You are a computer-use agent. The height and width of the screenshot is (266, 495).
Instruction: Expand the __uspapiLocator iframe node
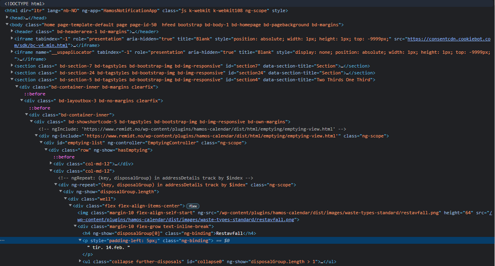tap(12, 52)
